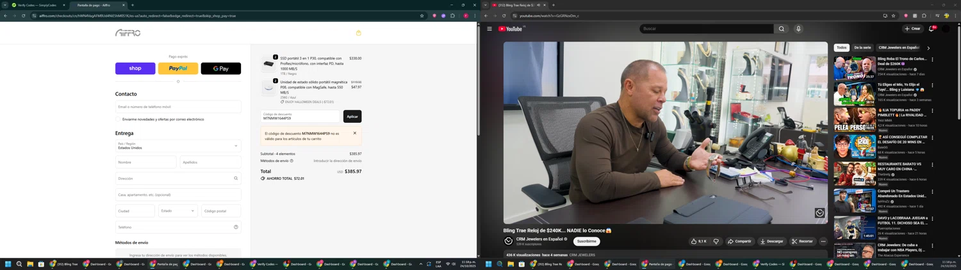Open Windows Search on right taskbar
Viewport: 961px width, 270px height.
[x=500, y=264]
